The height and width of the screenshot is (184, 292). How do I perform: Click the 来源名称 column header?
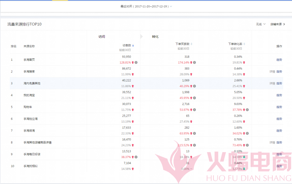pyautogui.click(x=29, y=46)
